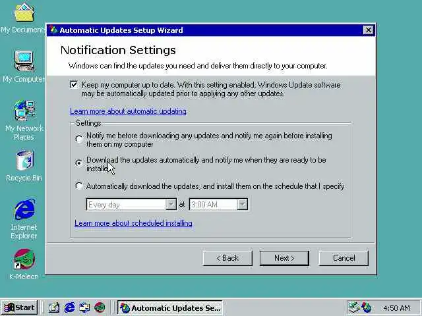Viewport: 422px width, 316px height.
Task: Open Learn more about scheduled installing link
Action: (133, 223)
